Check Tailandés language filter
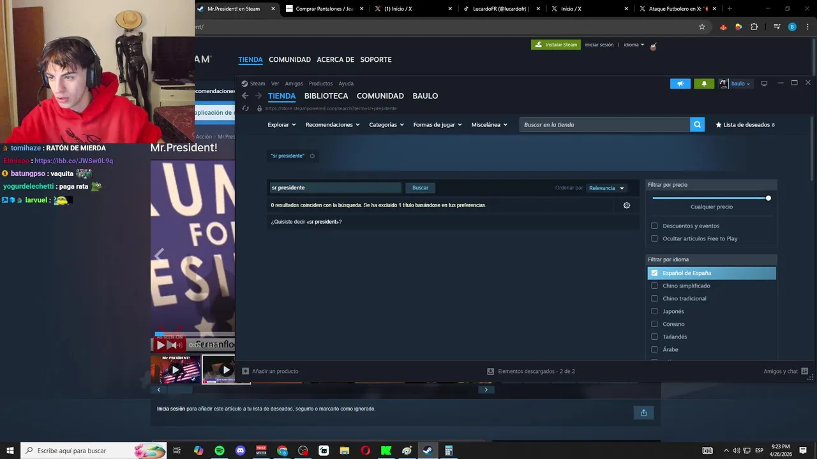817x459 pixels. [x=654, y=337]
